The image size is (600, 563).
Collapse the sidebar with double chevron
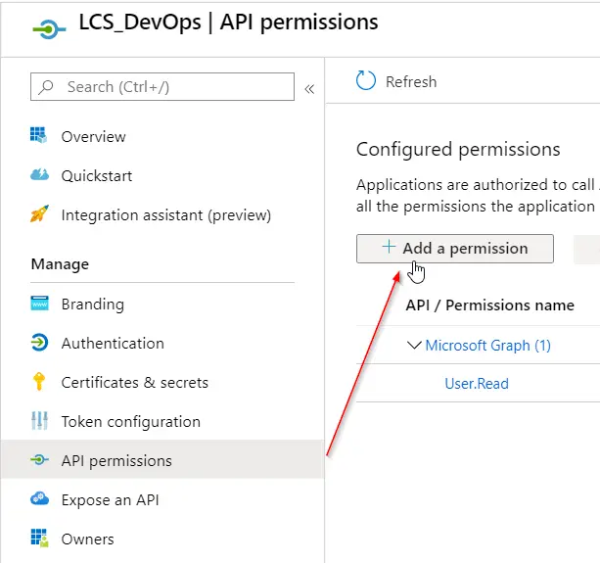309,89
